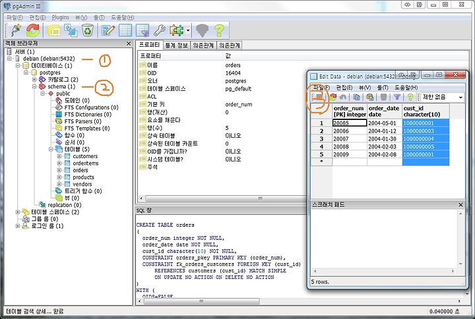
Task: Switch to the 프로퍼티 tab
Action: click(x=149, y=45)
